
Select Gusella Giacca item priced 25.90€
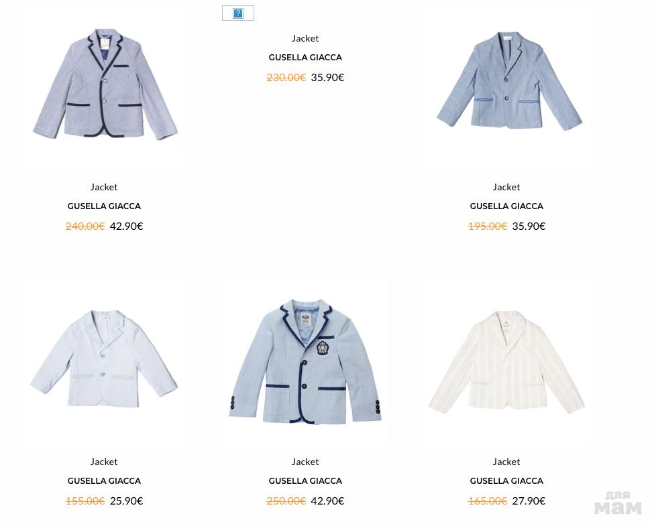[104, 481]
